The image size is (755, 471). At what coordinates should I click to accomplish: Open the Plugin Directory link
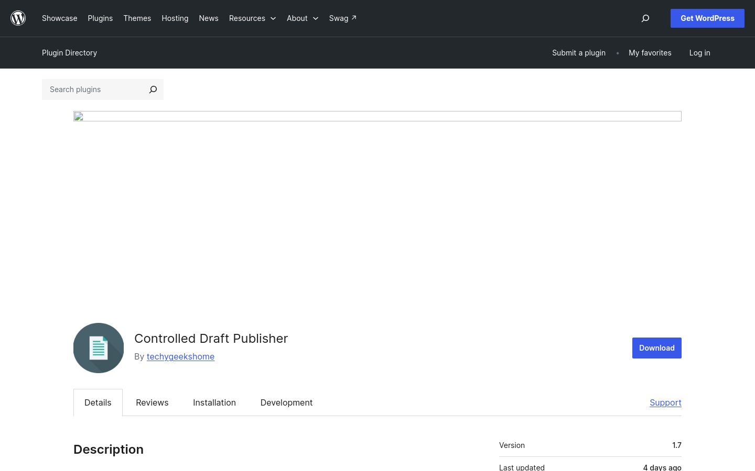pos(70,53)
